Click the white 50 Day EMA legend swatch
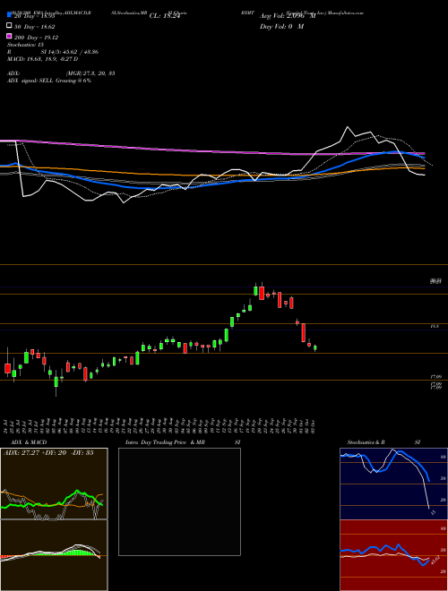The width and height of the screenshot is (448, 591). pos(10,26)
